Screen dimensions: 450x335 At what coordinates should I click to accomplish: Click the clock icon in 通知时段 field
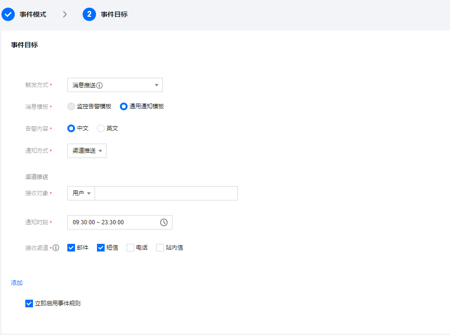[x=163, y=222]
